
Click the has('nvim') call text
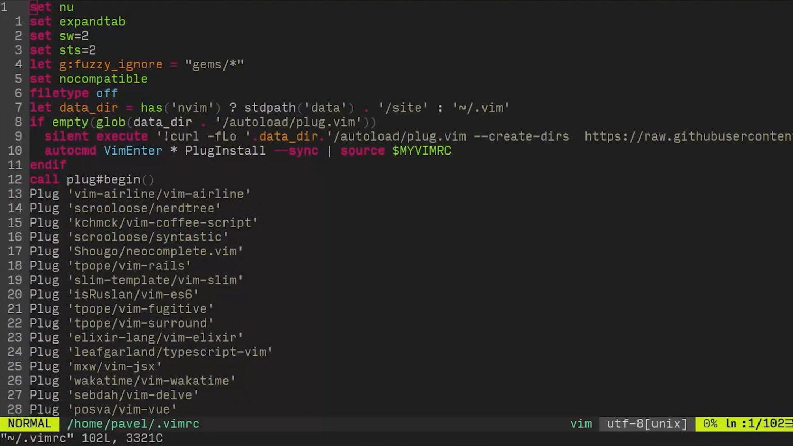point(181,108)
